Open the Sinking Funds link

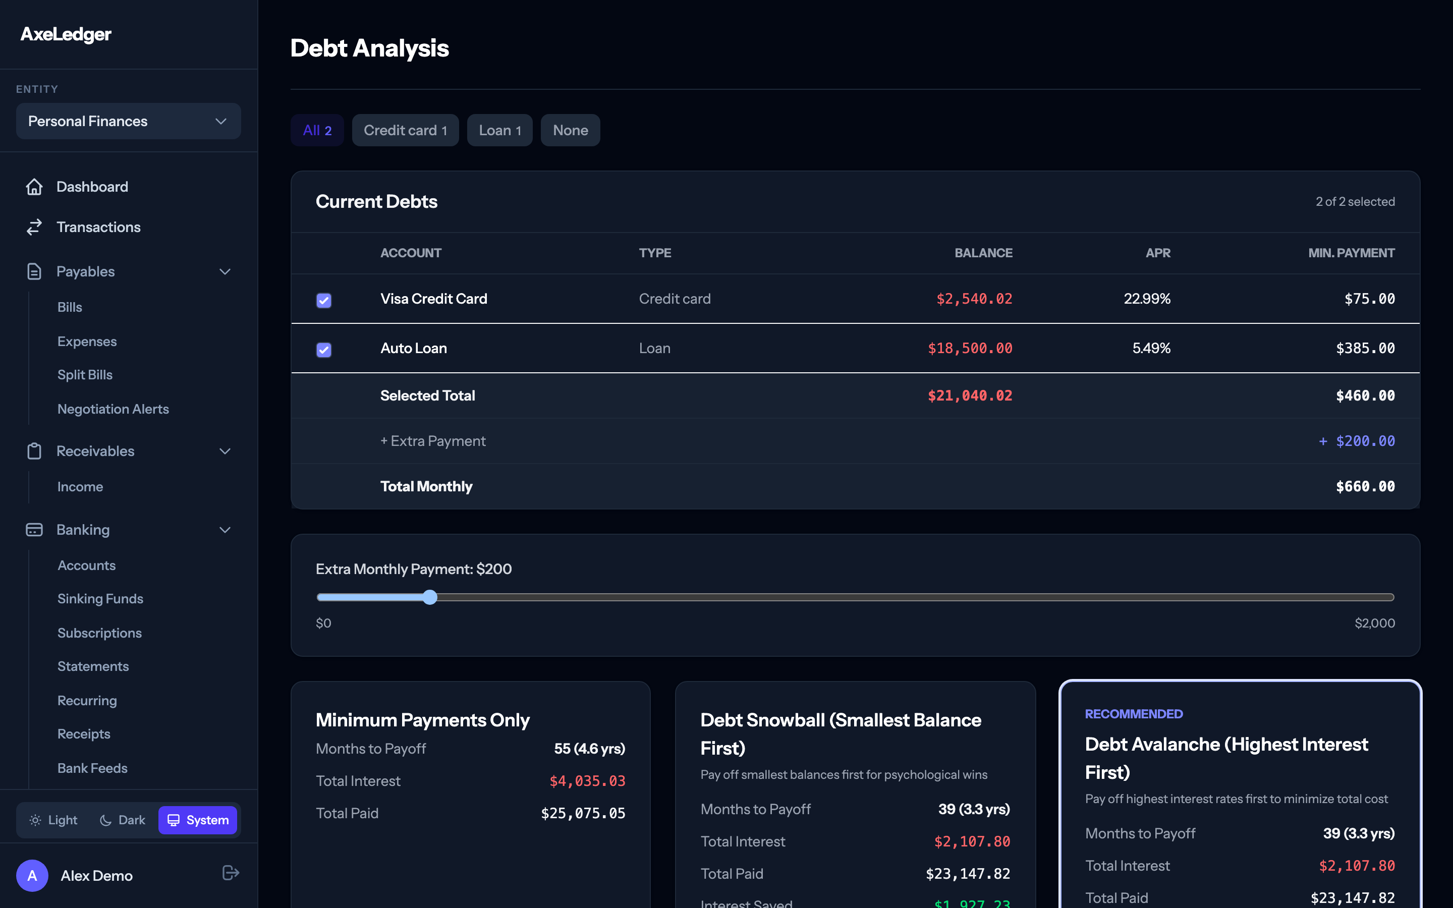click(100, 599)
